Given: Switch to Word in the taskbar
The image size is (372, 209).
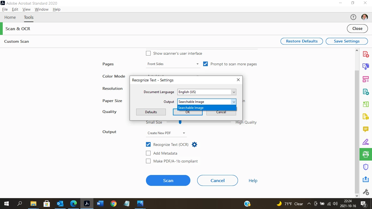Looking at the screenshot, I should 100,204.
